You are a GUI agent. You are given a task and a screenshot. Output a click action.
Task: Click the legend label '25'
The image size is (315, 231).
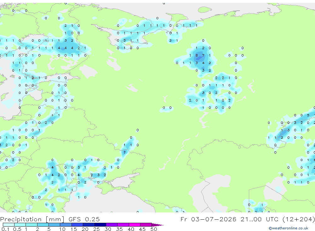coord(96,229)
